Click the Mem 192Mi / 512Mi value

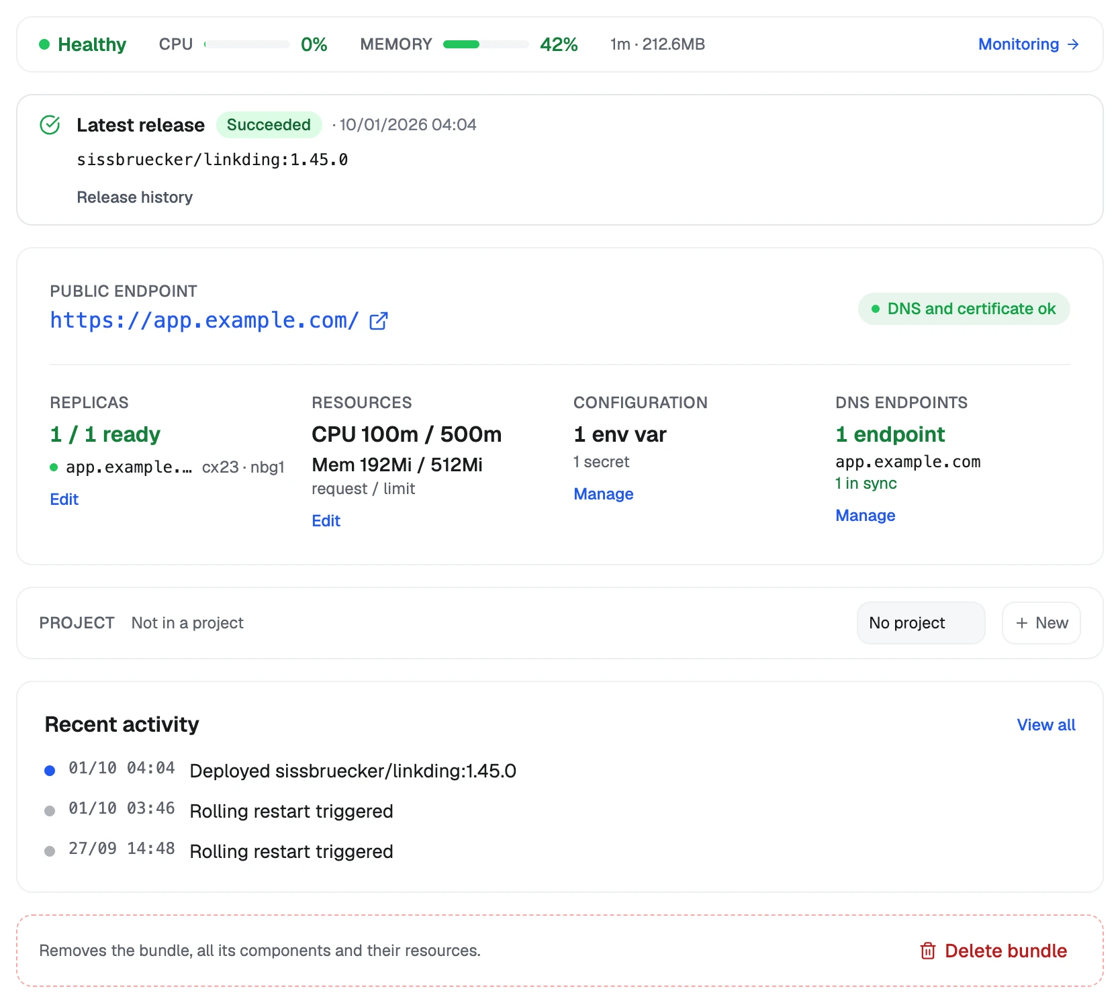[x=398, y=465]
